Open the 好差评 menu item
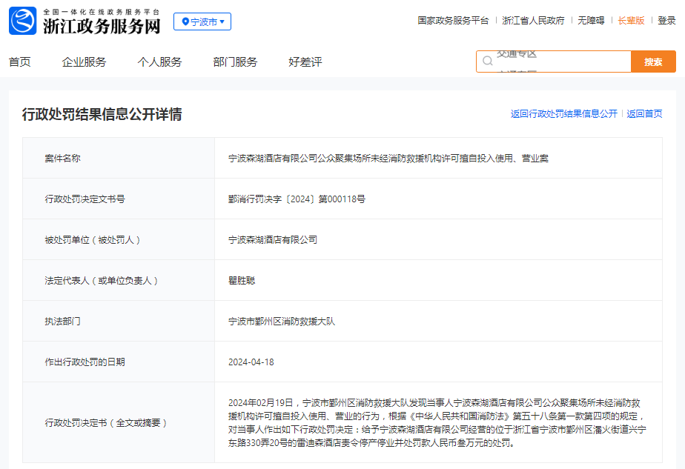 pos(305,62)
